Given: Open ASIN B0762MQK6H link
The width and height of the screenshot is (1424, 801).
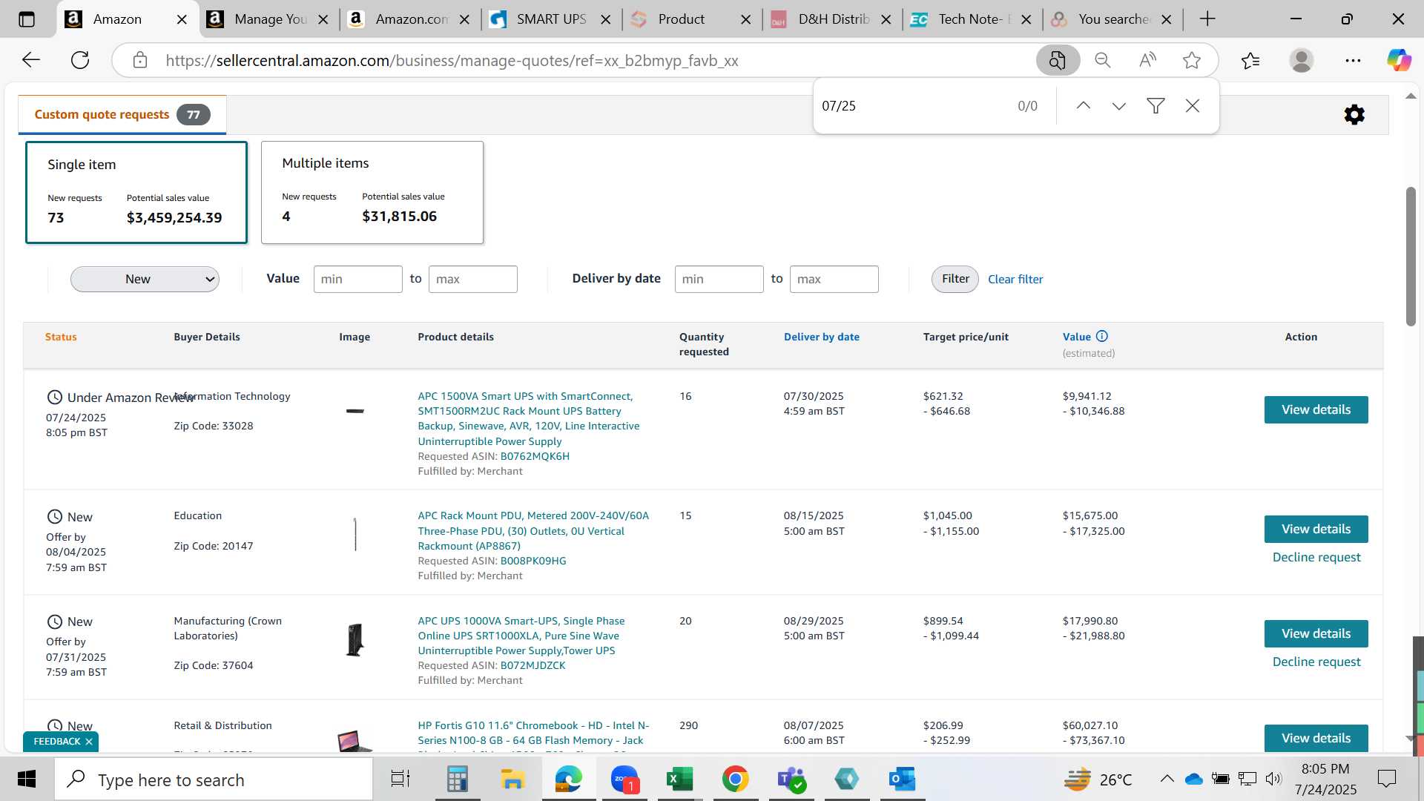Looking at the screenshot, I should coord(535,456).
